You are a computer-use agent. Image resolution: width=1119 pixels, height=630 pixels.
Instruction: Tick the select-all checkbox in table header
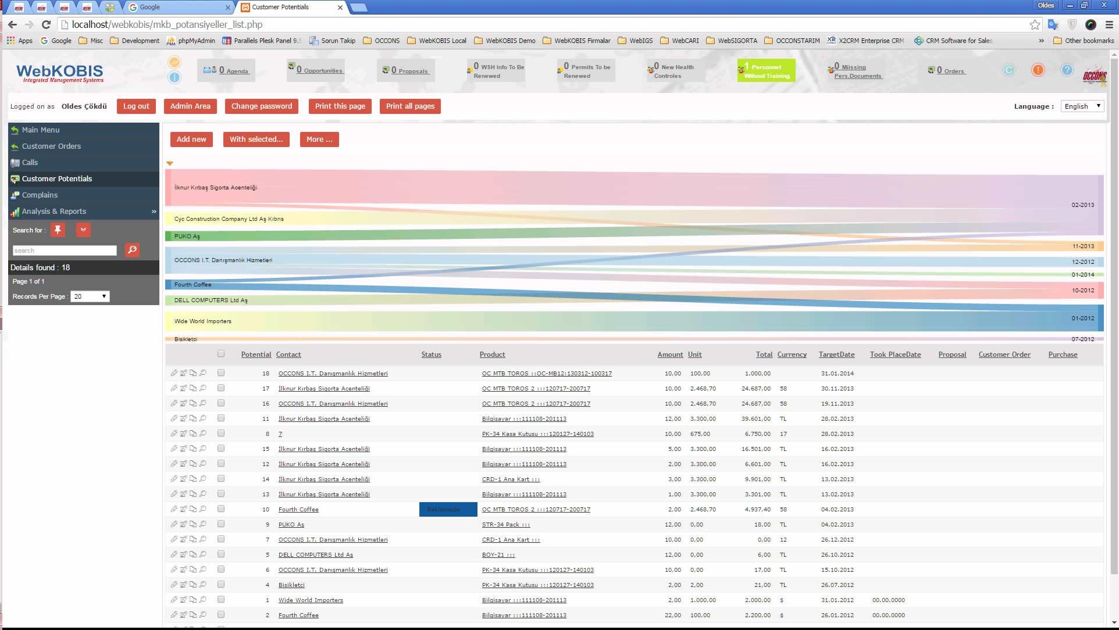click(221, 353)
